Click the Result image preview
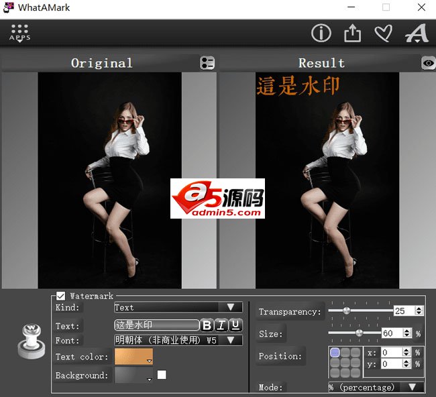Viewport: 436px width, 397px height. point(327,180)
